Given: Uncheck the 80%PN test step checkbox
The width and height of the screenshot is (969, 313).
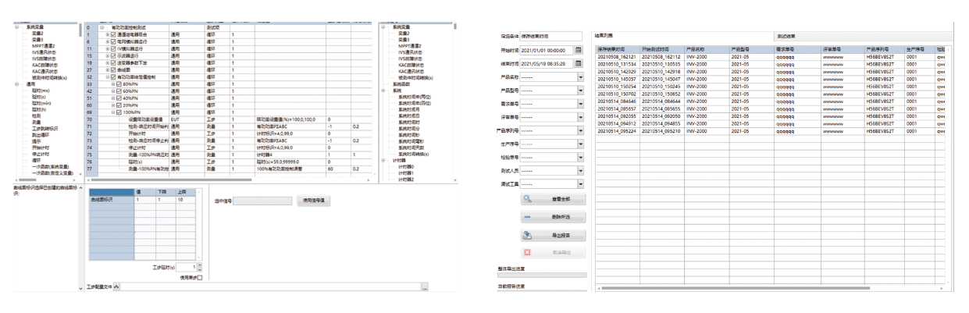Looking at the screenshot, I should [x=120, y=84].
